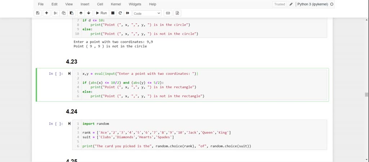Click the abs(x) condition line in 4.23

(x=123, y=82)
